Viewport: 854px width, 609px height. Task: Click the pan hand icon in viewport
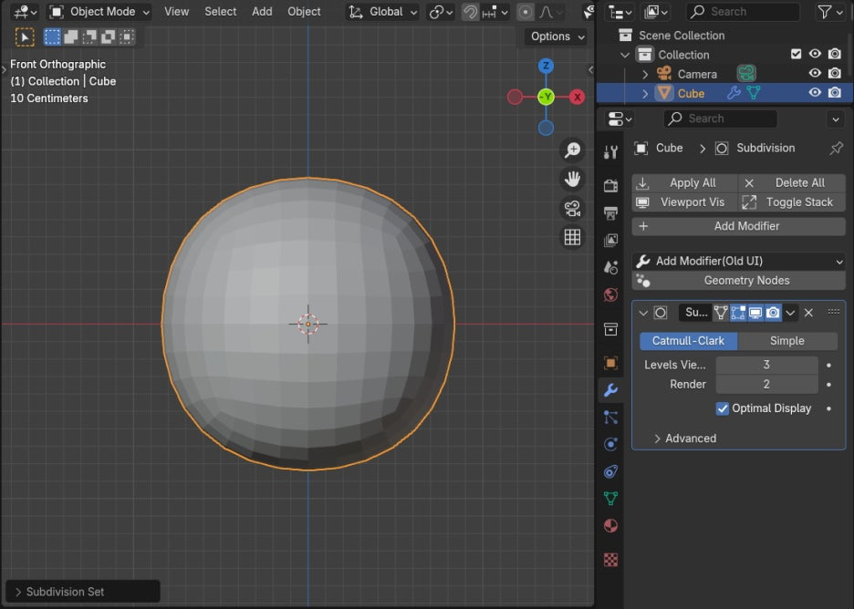(572, 179)
